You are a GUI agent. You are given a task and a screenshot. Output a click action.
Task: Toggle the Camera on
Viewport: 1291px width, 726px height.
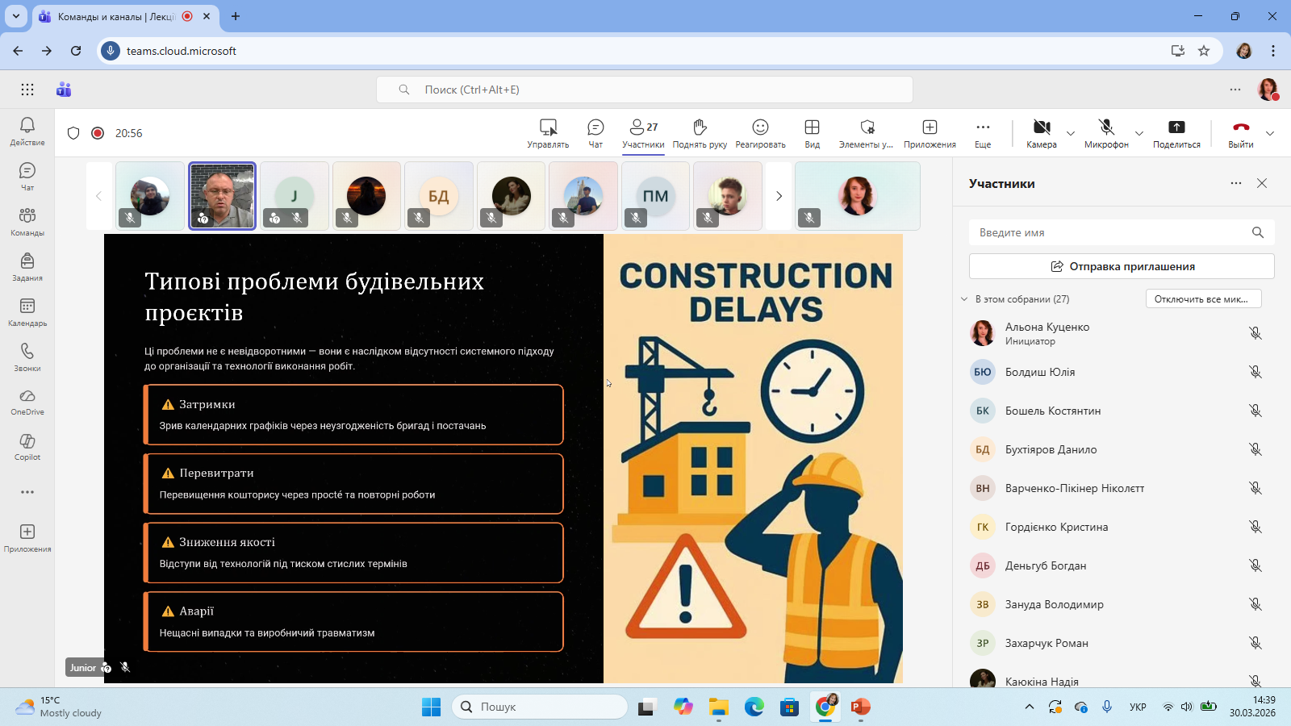1042,133
